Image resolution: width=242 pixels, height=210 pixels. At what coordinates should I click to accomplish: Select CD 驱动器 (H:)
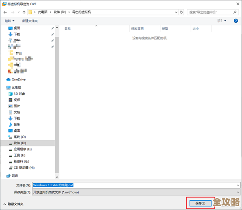point(24,167)
